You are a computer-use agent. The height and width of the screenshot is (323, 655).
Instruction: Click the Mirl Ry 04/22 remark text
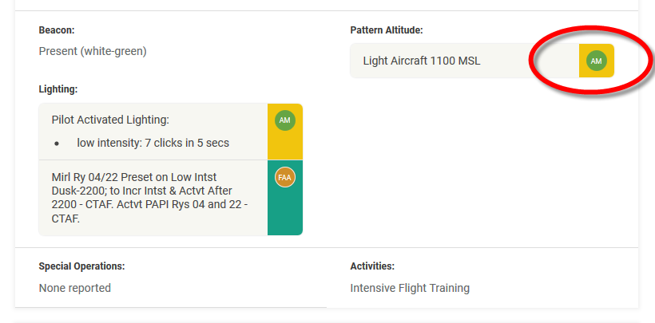click(x=149, y=198)
